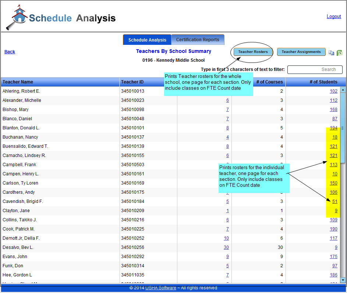Click the table scrollbar down arrow
The image size is (347, 293).
pos(343,280)
